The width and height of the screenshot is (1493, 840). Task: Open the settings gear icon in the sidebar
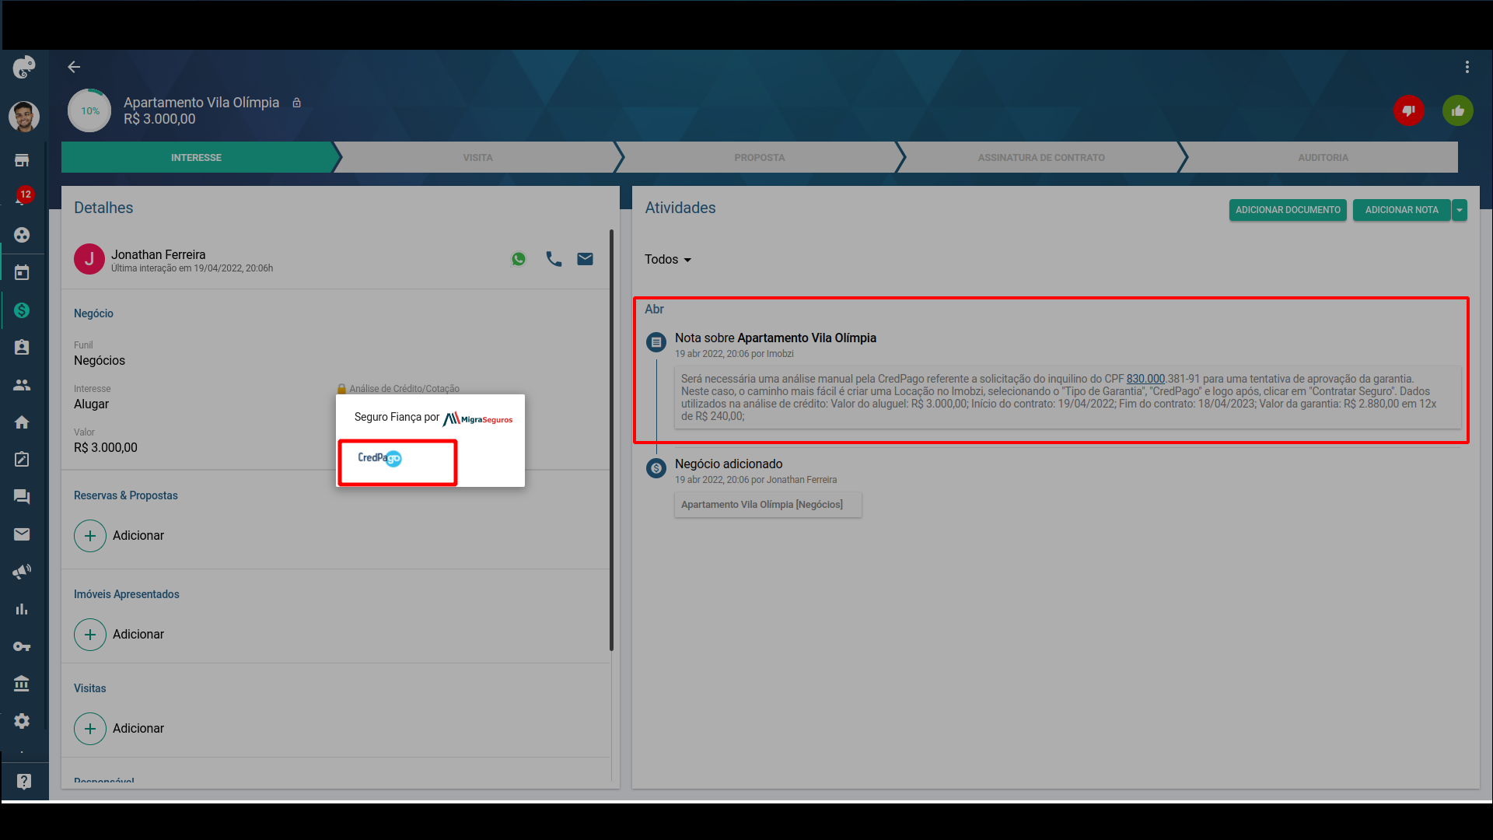[x=22, y=721]
